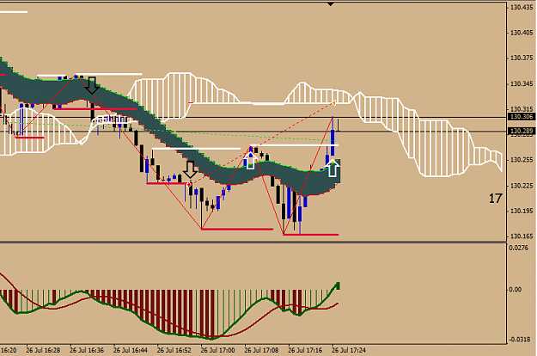The width and height of the screenshot is (537, 356).
Task: Click the -0.0318 indicator scale value
Action: [520, 340]
